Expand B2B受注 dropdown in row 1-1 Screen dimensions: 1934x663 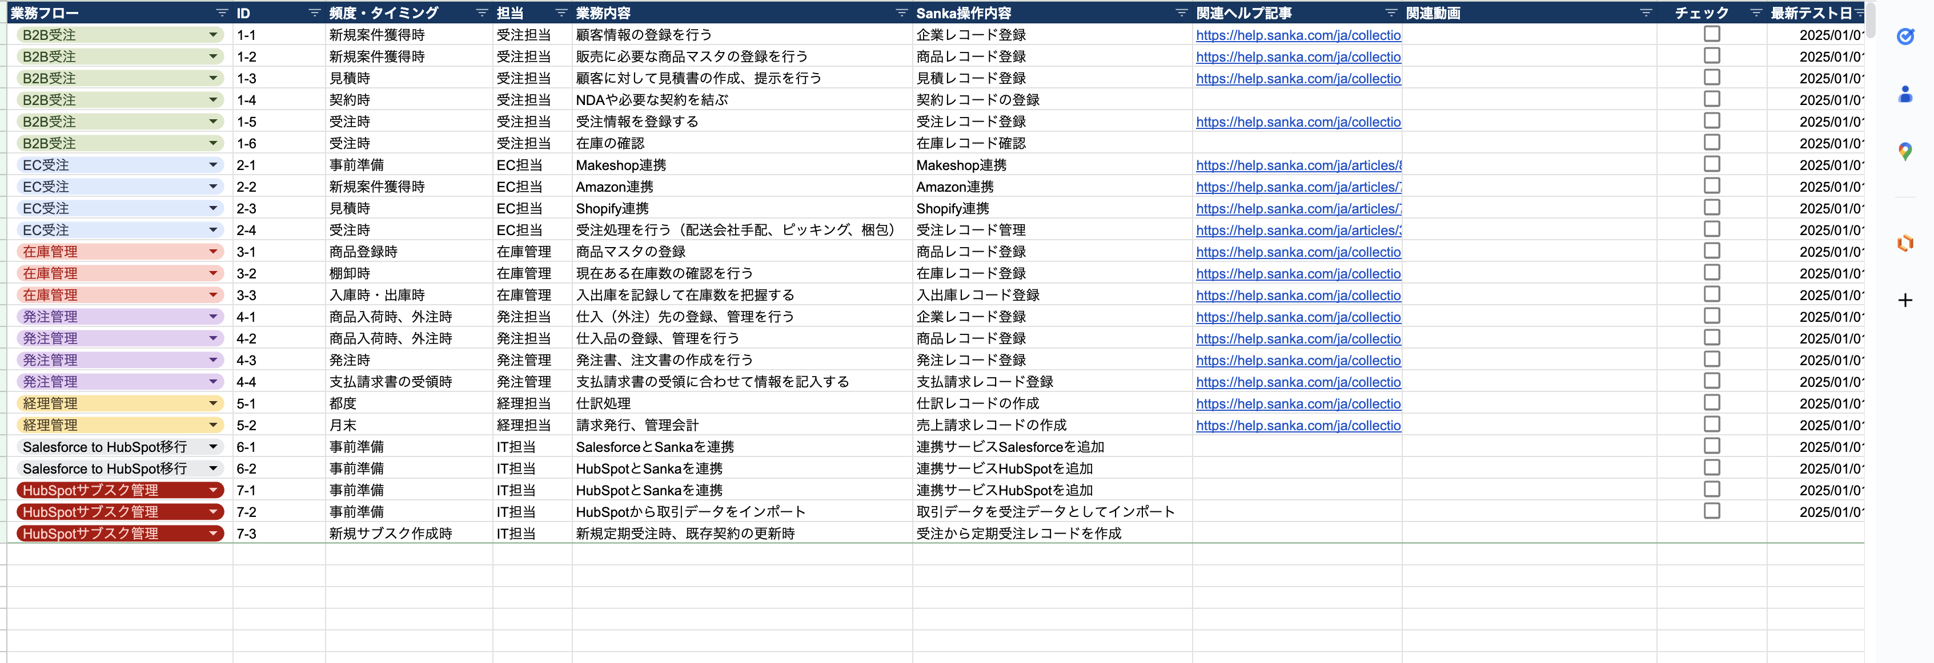pos(213,34)
